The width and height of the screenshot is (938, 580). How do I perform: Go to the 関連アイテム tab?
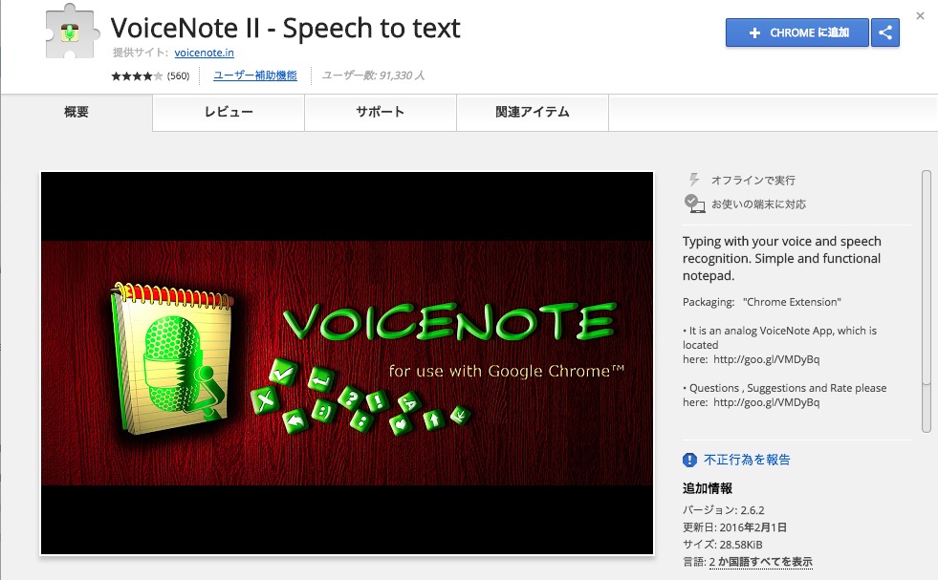coord(533,113)
